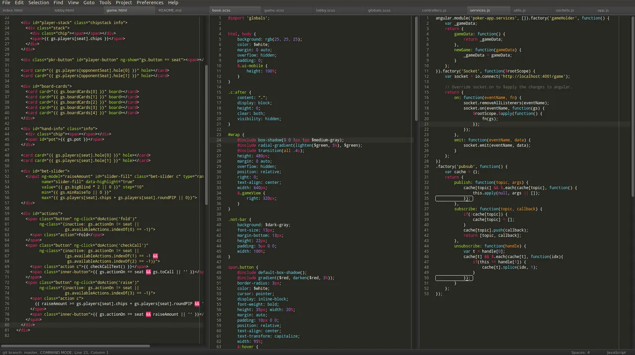Open the Tools menu
The width and height of the screenshot is (635, 355).
(x=105, y=2)
